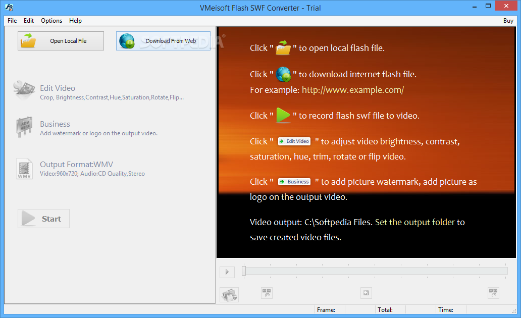Click the small Business badge in instructions
This screenshot has height=318, width=521.
[x=294, y=182]
